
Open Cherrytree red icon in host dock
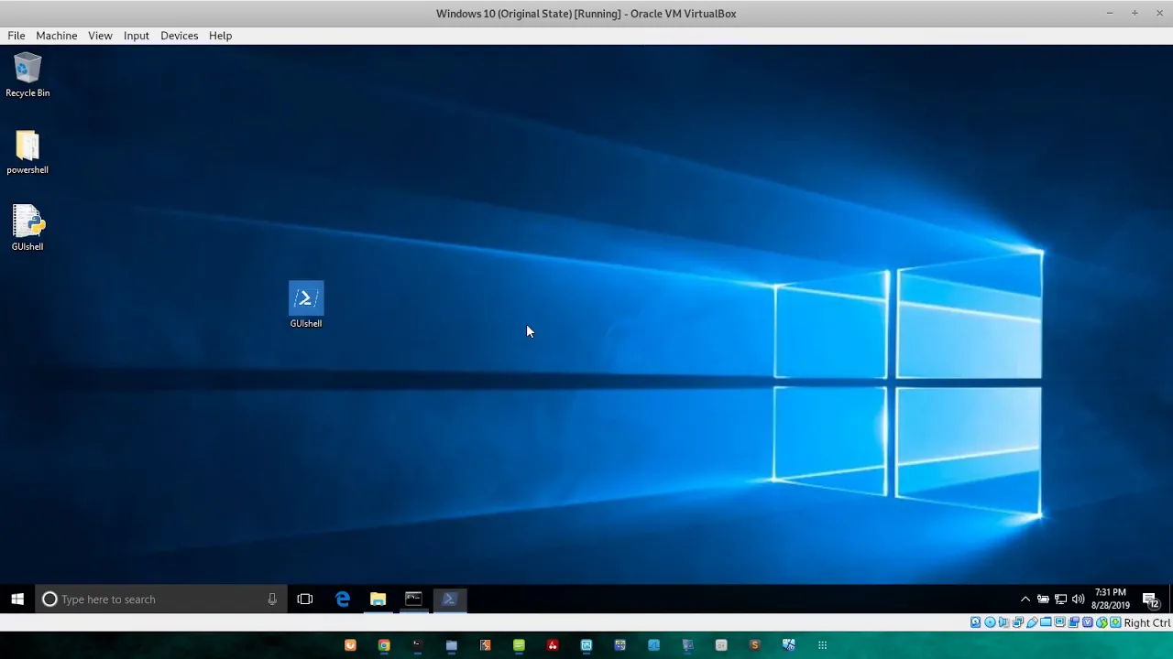coord(553,645)
